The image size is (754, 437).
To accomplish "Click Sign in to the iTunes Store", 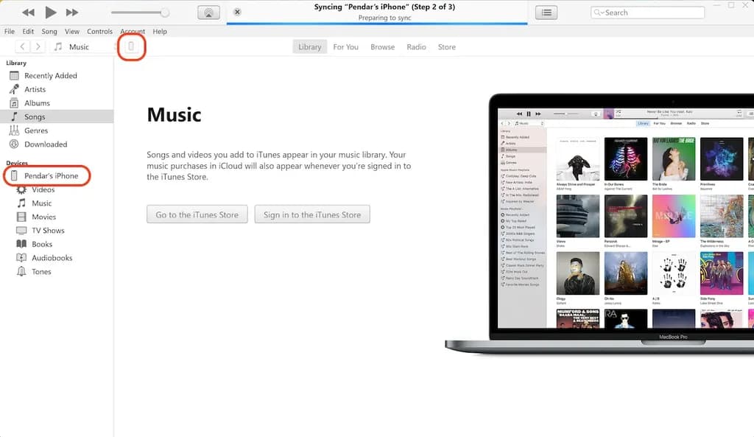I will [x=311, y=214].
